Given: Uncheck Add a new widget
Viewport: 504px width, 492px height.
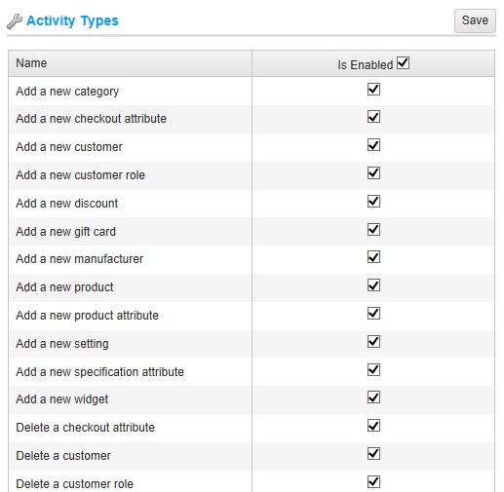Looking at the screenshot, I should (x=373, y=397).
